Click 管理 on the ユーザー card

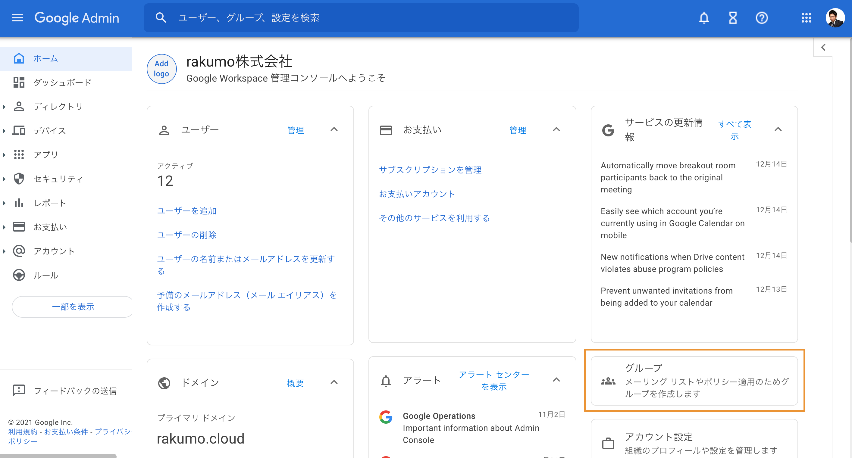click(295, 130)
